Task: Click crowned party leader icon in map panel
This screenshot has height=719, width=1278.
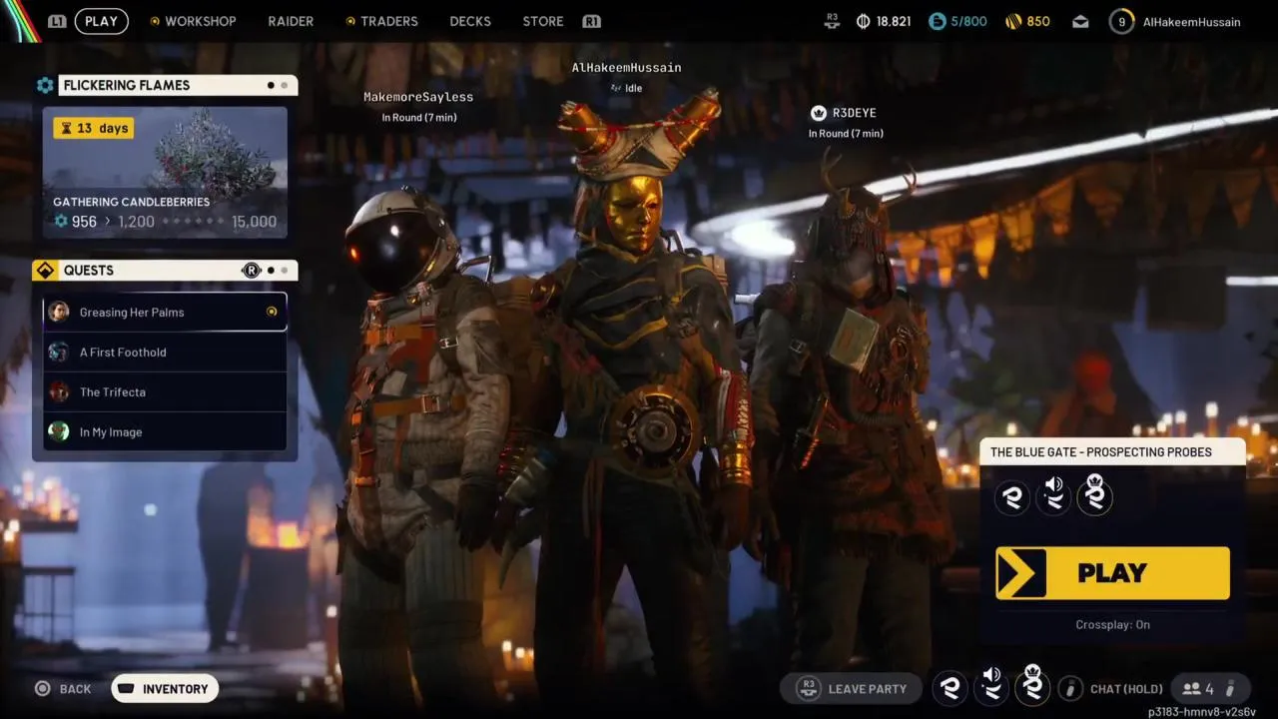Action: click(x=1094, y=494)
